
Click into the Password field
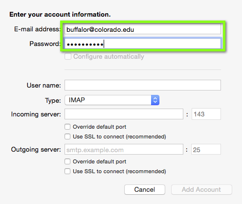[x=143, y=44]
